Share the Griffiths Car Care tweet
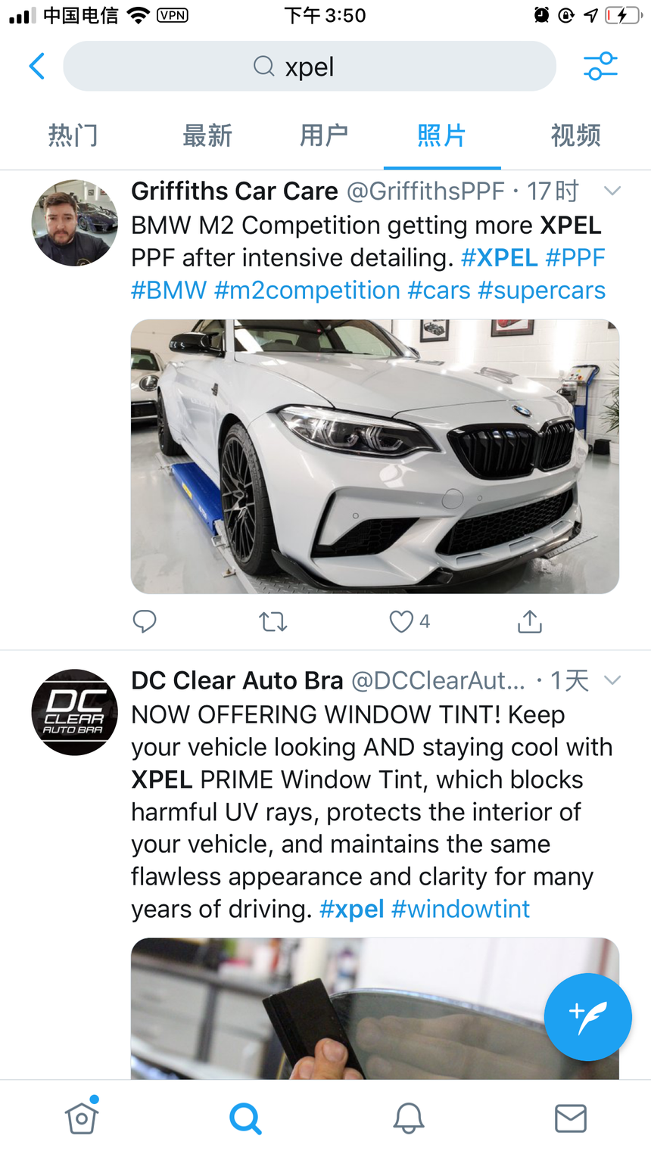The image size is (651, 1157). pos(530,622)
